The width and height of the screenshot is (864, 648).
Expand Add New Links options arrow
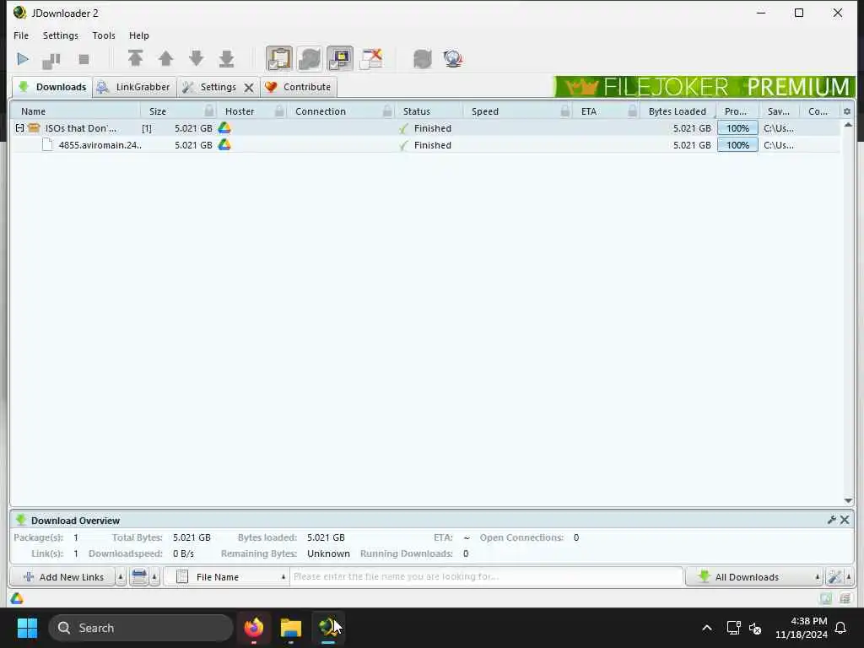click(x=121, y=577)
